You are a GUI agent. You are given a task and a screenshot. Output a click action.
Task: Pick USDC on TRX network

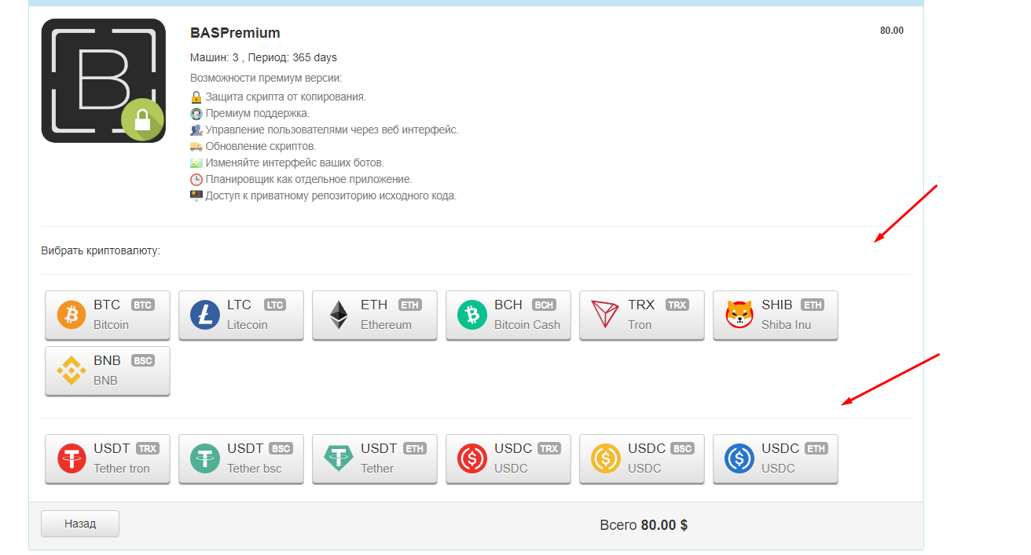coord(508,458)
